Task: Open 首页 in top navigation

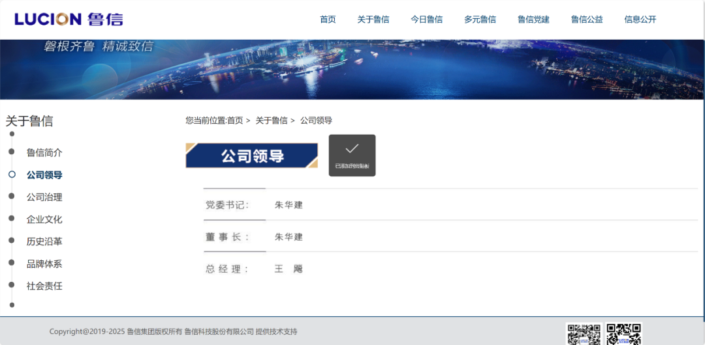Action: 328,20
